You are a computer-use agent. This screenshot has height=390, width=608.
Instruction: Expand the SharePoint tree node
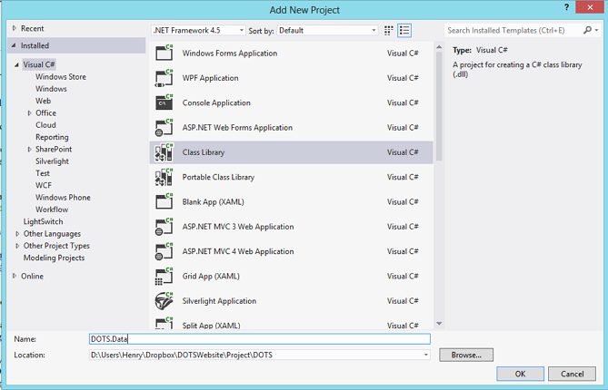tap(29, 150)
